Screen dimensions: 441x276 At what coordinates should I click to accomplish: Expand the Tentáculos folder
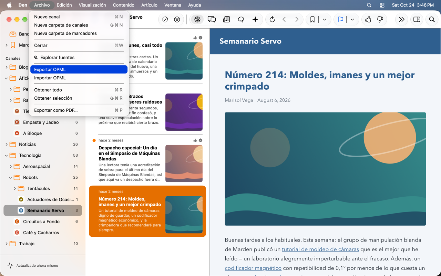tap(15, 189)
